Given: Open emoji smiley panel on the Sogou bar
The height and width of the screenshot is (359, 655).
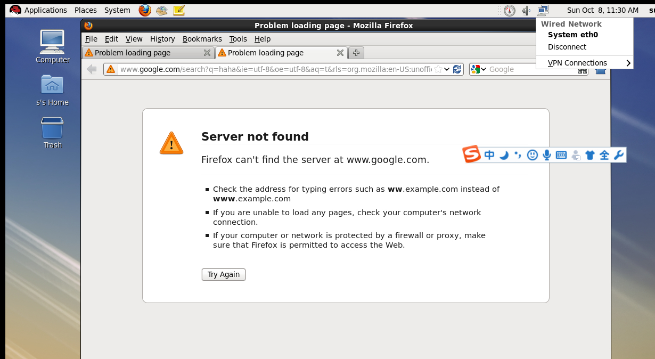Looking at the screenshot, I should [532, 155].
